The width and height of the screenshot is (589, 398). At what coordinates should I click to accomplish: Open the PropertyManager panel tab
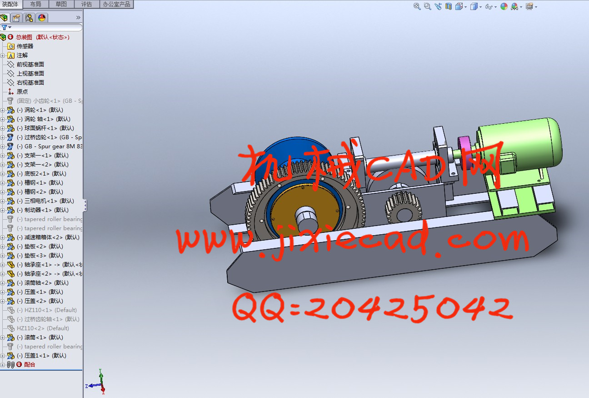point(16,18)
